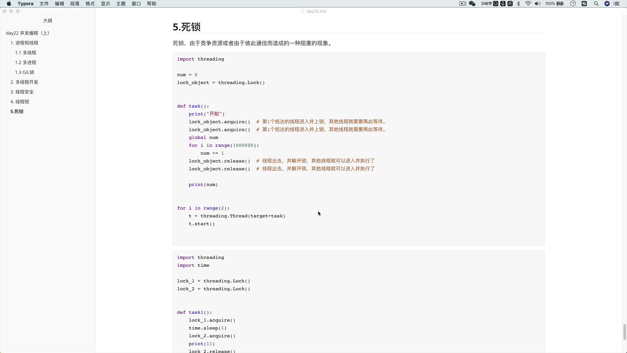This screenshot has width=627, height=353.
Task: Click the 248字 word count indicator
Action: (486, 4)
